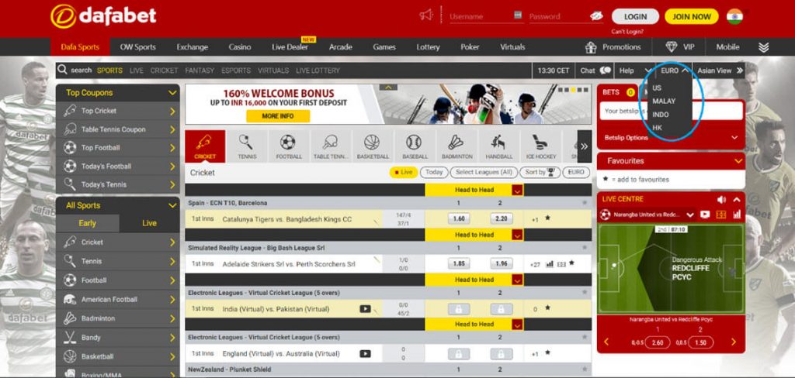Select the Table Tennis sport icon

(x=330, y=146)
